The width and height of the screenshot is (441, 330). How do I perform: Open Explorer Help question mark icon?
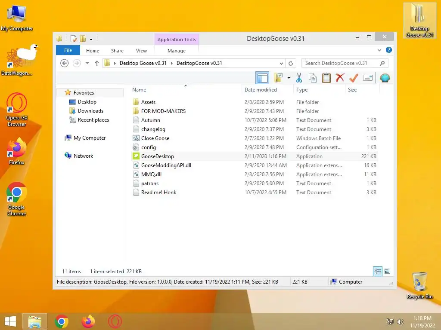pos(389,50)
